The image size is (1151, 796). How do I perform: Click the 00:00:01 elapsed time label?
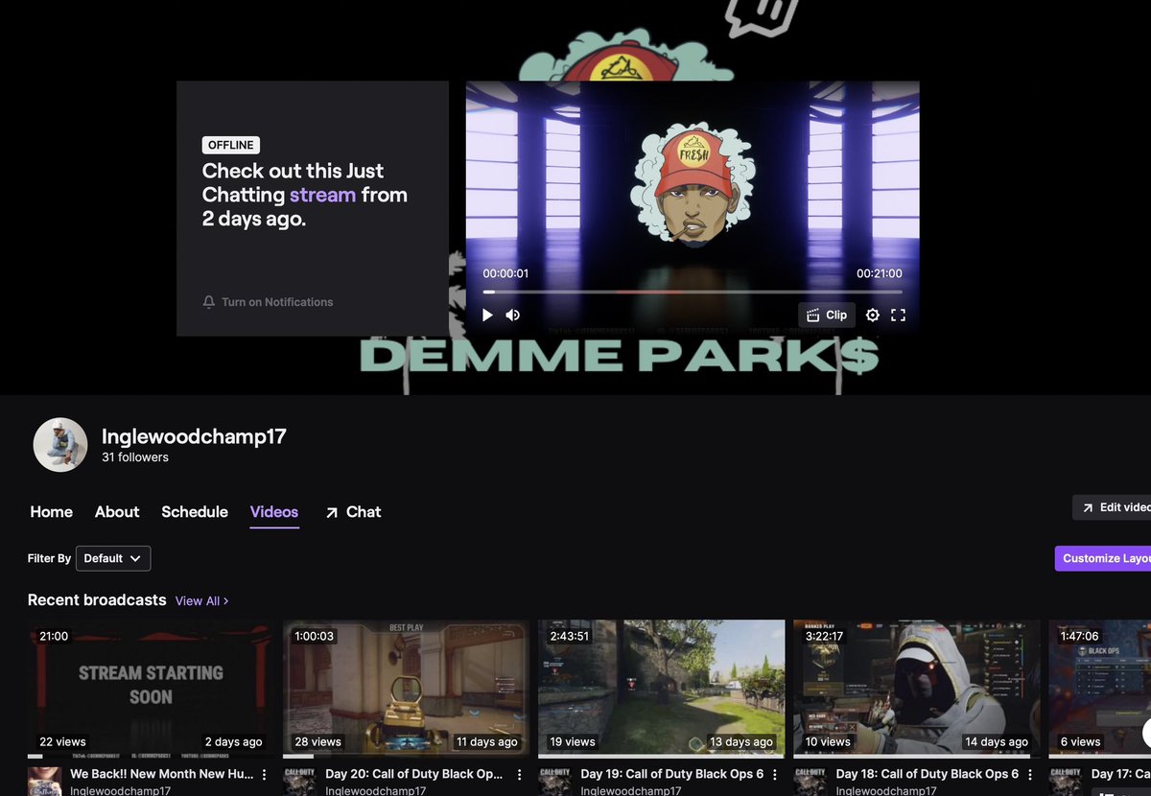(x=505, y=273)
